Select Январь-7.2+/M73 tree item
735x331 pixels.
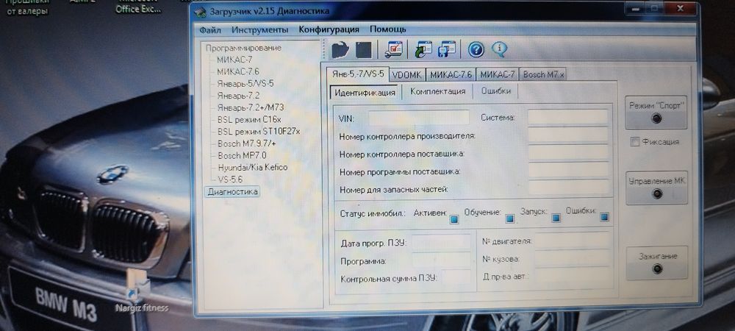[251, 107]
